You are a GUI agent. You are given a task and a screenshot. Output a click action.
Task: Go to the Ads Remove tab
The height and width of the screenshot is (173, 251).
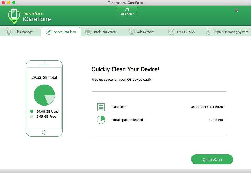(142, 32)
